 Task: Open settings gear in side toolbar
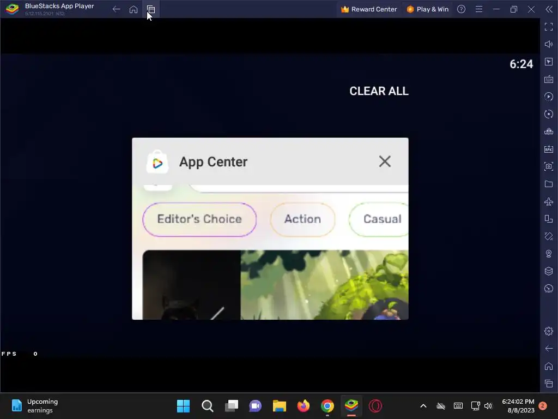pos(549,331)
